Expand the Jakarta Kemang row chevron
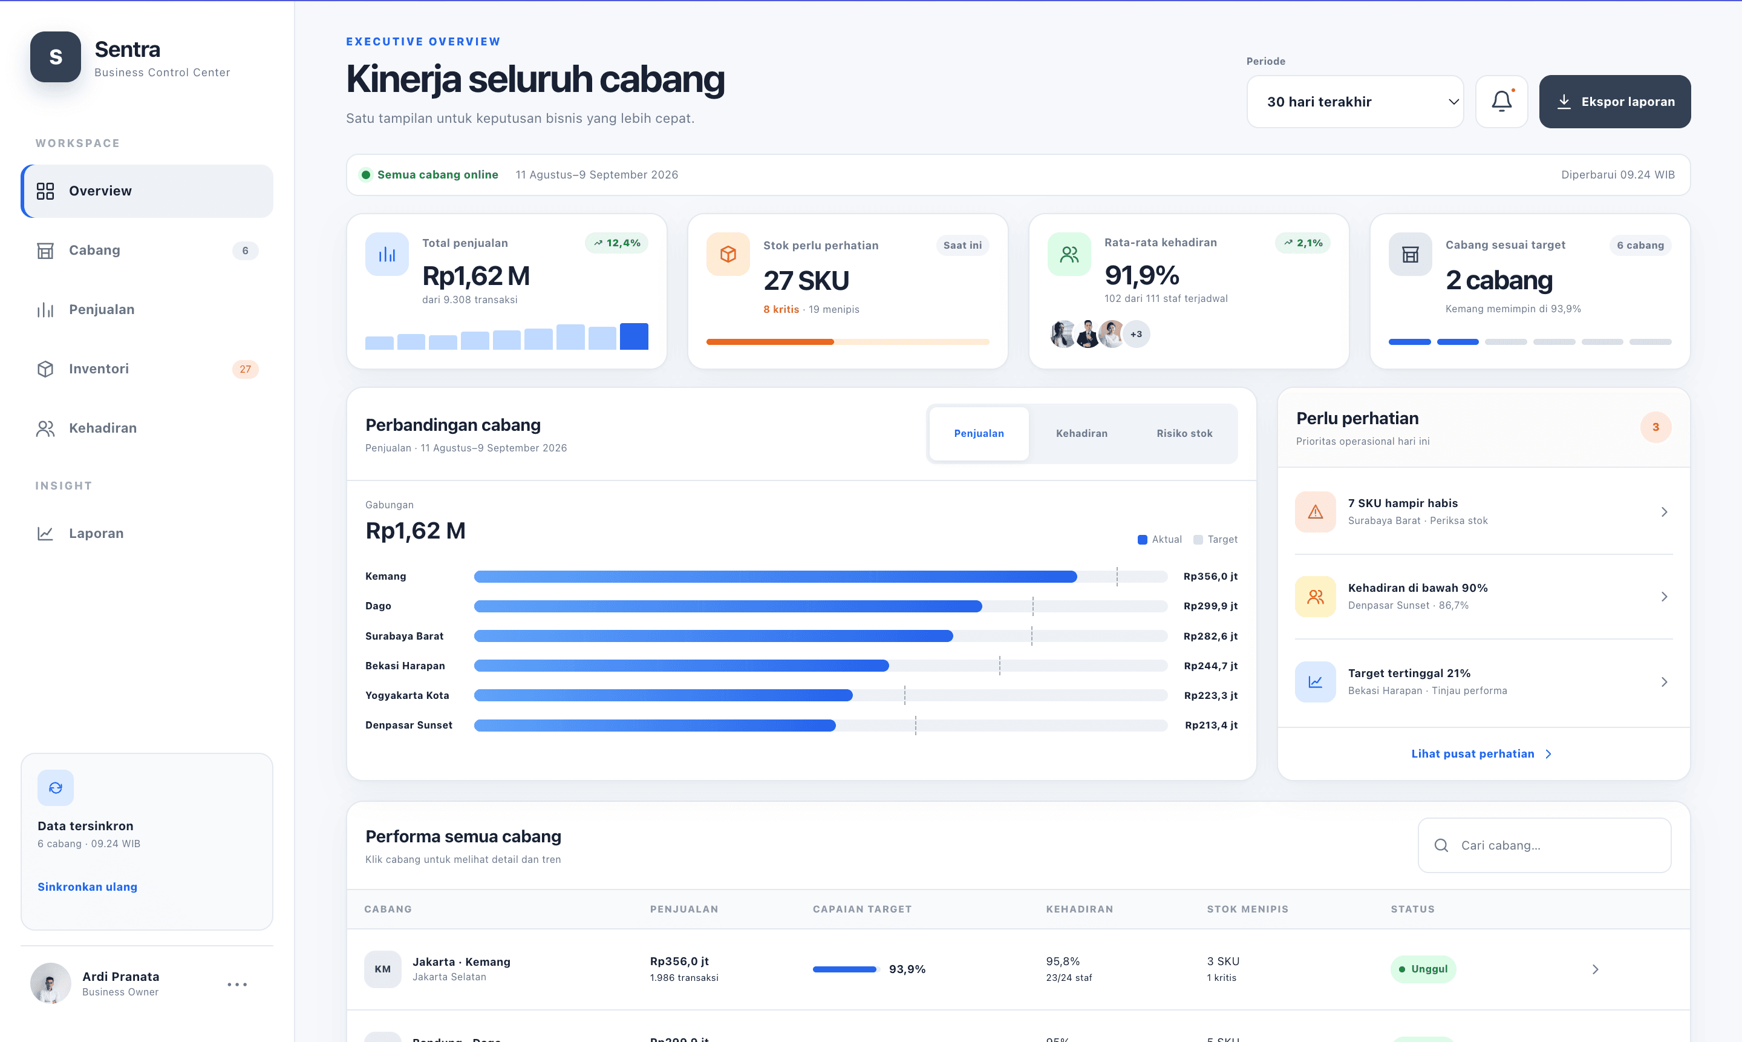Image resolution: width=1742 pixels, height=1042 pixels. (1595, 969)
